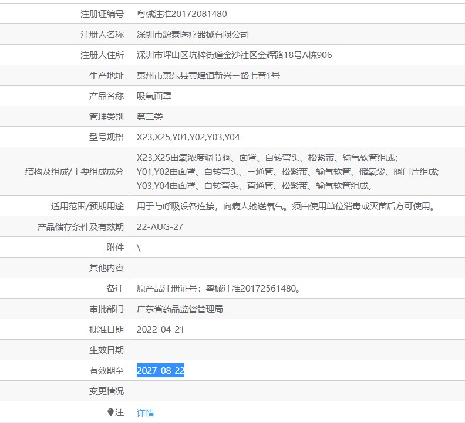Click the composition line starting Y01,Y02由面罩
The image size is (465, 423).
[x=288, y=172]
